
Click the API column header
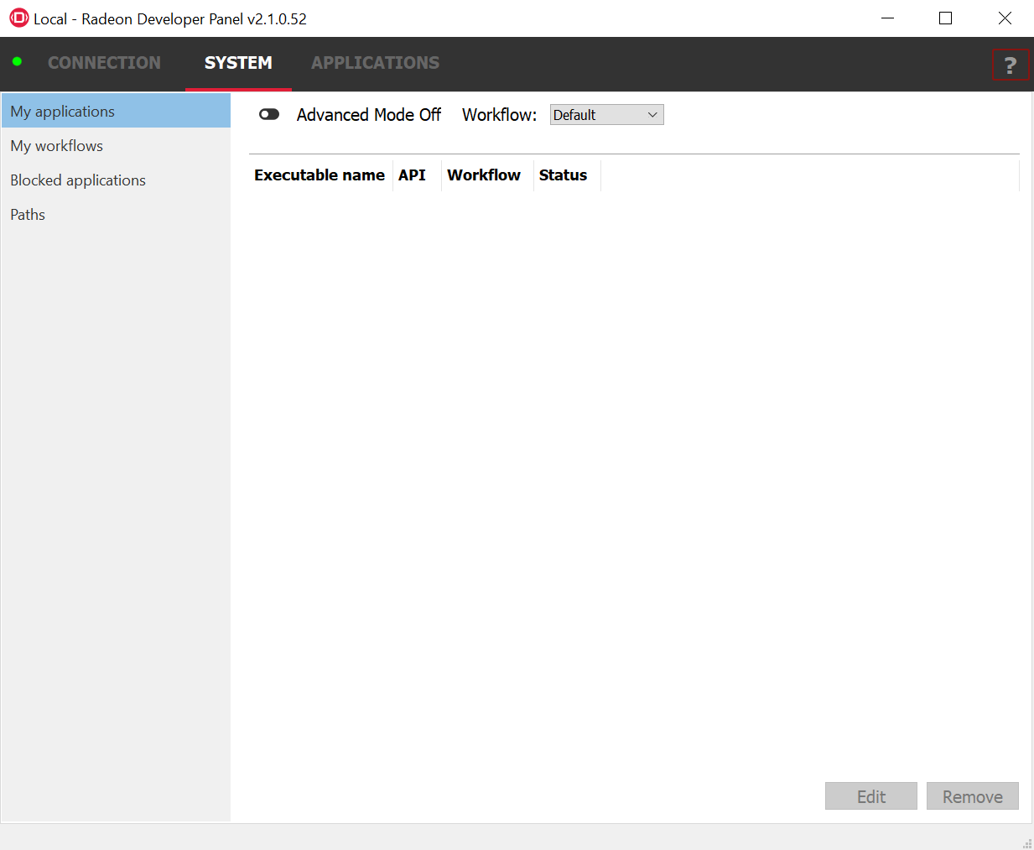pyautogui.click(x=412, y=175)
